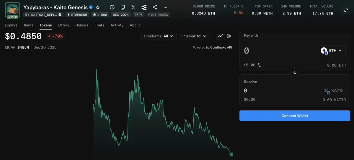Open the Interval: 1d dropdown
Image resolution: width=354 pixels, height=160 pixels.
tap(194, 36)
